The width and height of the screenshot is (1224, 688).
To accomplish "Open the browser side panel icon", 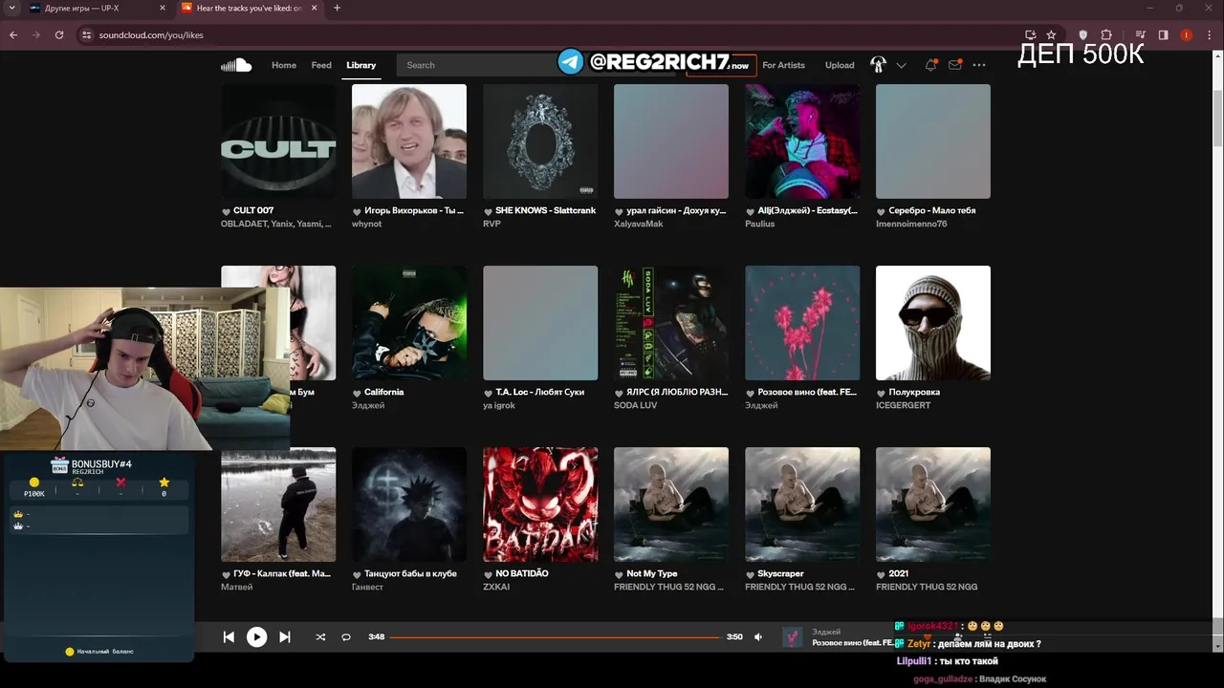I will coord(1163,35).
